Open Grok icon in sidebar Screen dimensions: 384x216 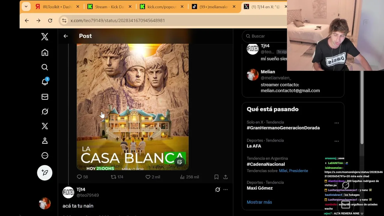coord(45,112)
